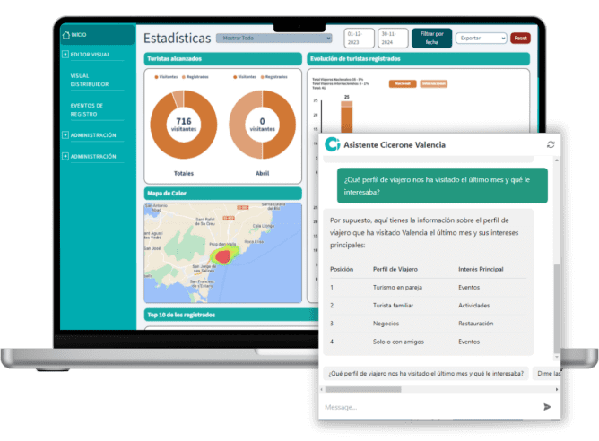Screen dimensions: 599x441
Task: Open the Exportar dropdown
Action: tap(481, 39)
